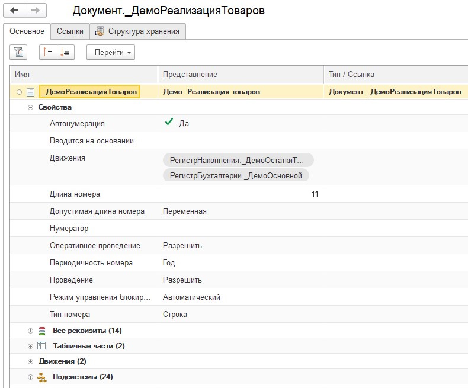The image size is (468, 388).
Task: Click the collapse all levels toolbar icon
Action: pos(48,52)
